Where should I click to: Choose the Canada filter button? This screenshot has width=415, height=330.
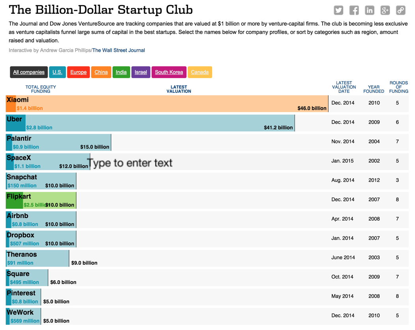[200, 72]
